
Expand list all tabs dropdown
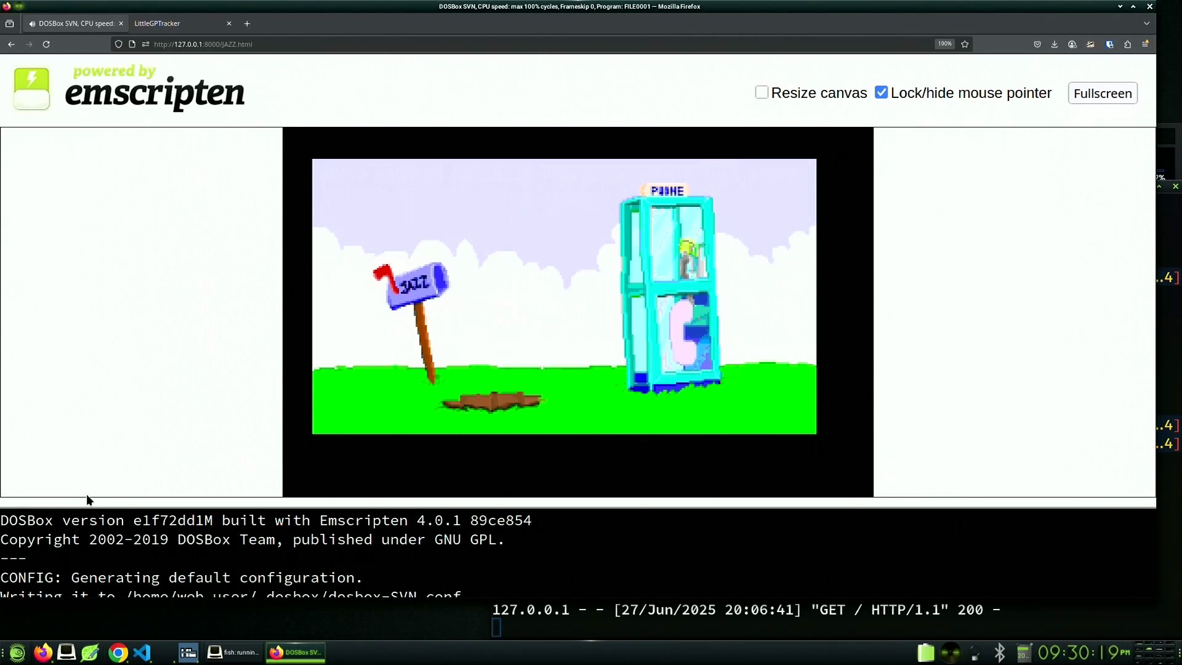click(1146, 23)
